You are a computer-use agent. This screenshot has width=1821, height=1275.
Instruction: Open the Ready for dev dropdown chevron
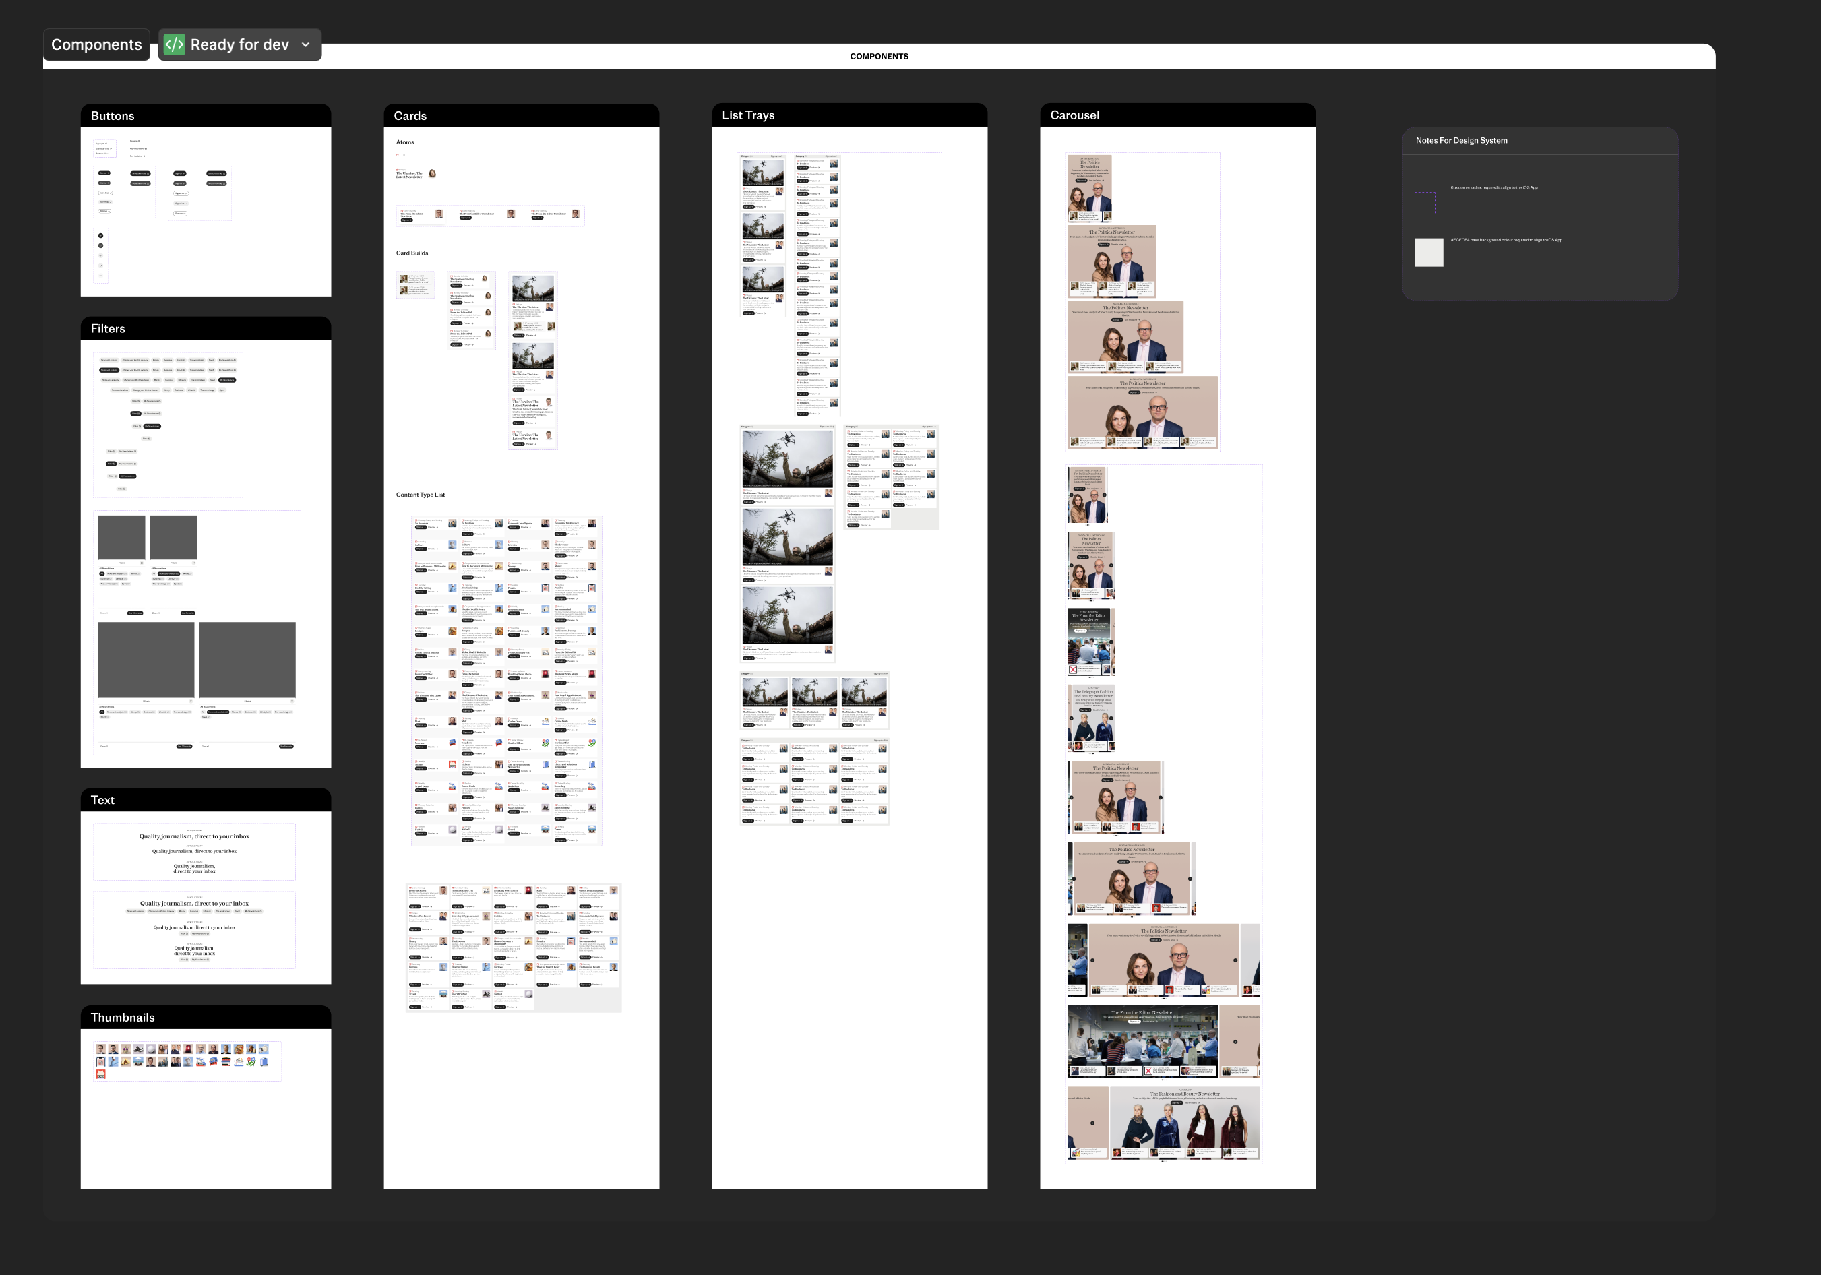(306, 45)
